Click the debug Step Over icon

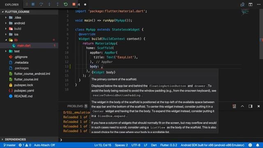coord(41,5)
